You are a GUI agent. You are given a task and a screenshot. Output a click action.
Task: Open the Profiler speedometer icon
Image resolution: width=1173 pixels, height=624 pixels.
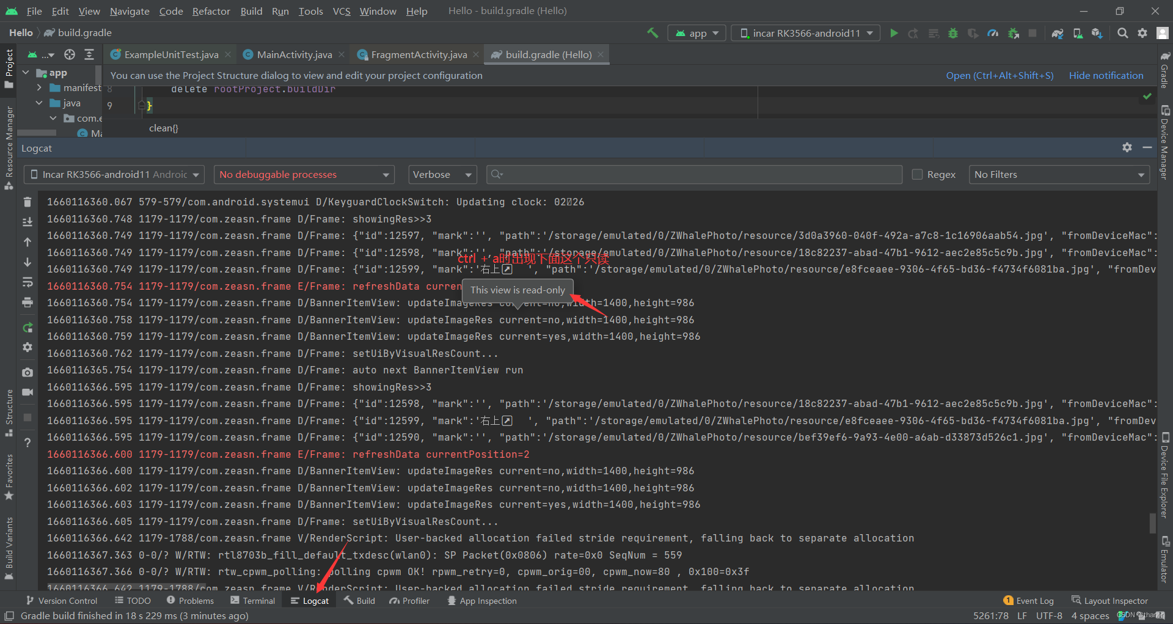993,33
